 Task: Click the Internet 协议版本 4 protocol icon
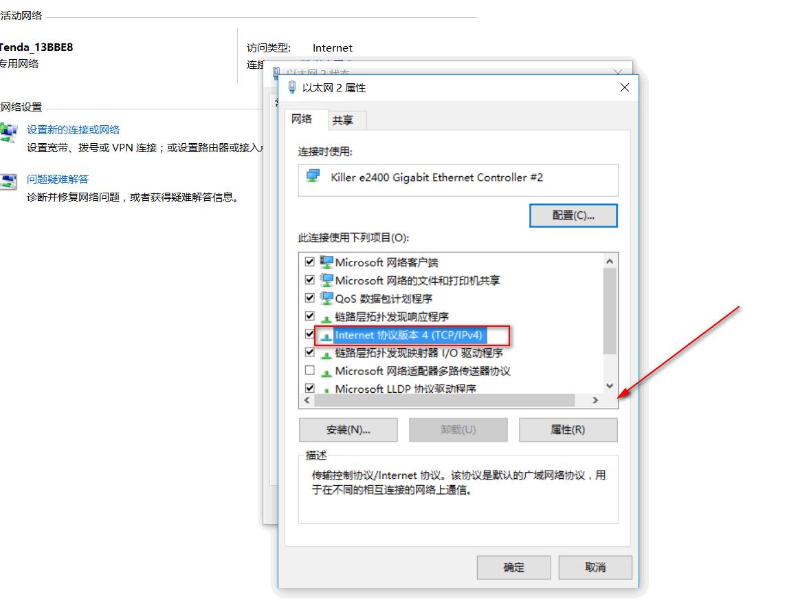click(x=326, y=336)
